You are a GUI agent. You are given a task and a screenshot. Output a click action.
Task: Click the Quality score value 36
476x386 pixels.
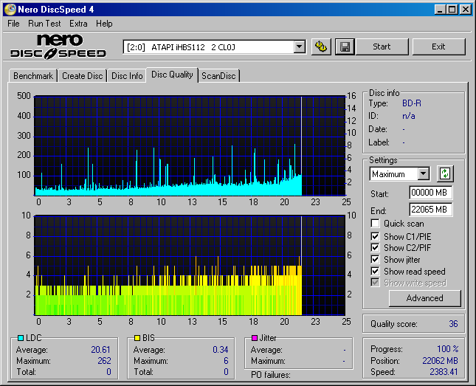[x=453, y=324]
